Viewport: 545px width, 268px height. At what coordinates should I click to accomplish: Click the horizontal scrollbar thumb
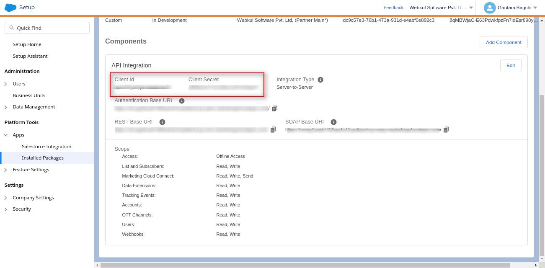point(305,265)
